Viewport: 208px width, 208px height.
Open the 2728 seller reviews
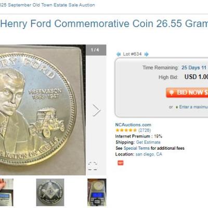[145, 130]
